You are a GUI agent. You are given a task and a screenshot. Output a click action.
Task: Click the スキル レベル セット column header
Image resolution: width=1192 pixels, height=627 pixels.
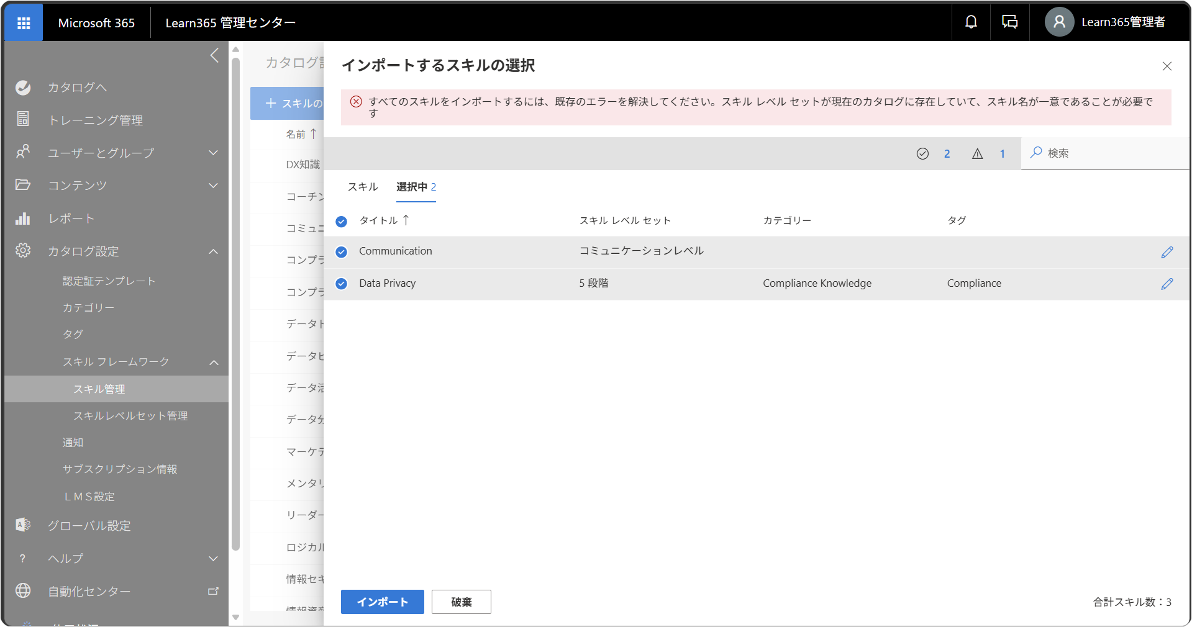[625, 220]
